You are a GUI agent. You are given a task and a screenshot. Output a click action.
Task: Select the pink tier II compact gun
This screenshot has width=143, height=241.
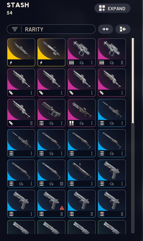[112, 52]
